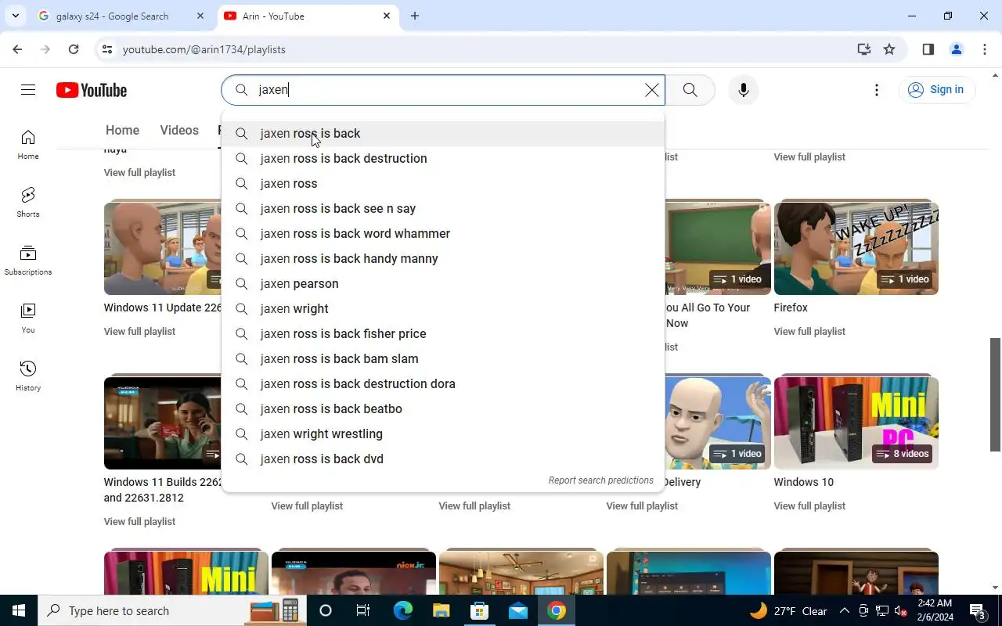Open Chrome profile icon

click(957, 49)
